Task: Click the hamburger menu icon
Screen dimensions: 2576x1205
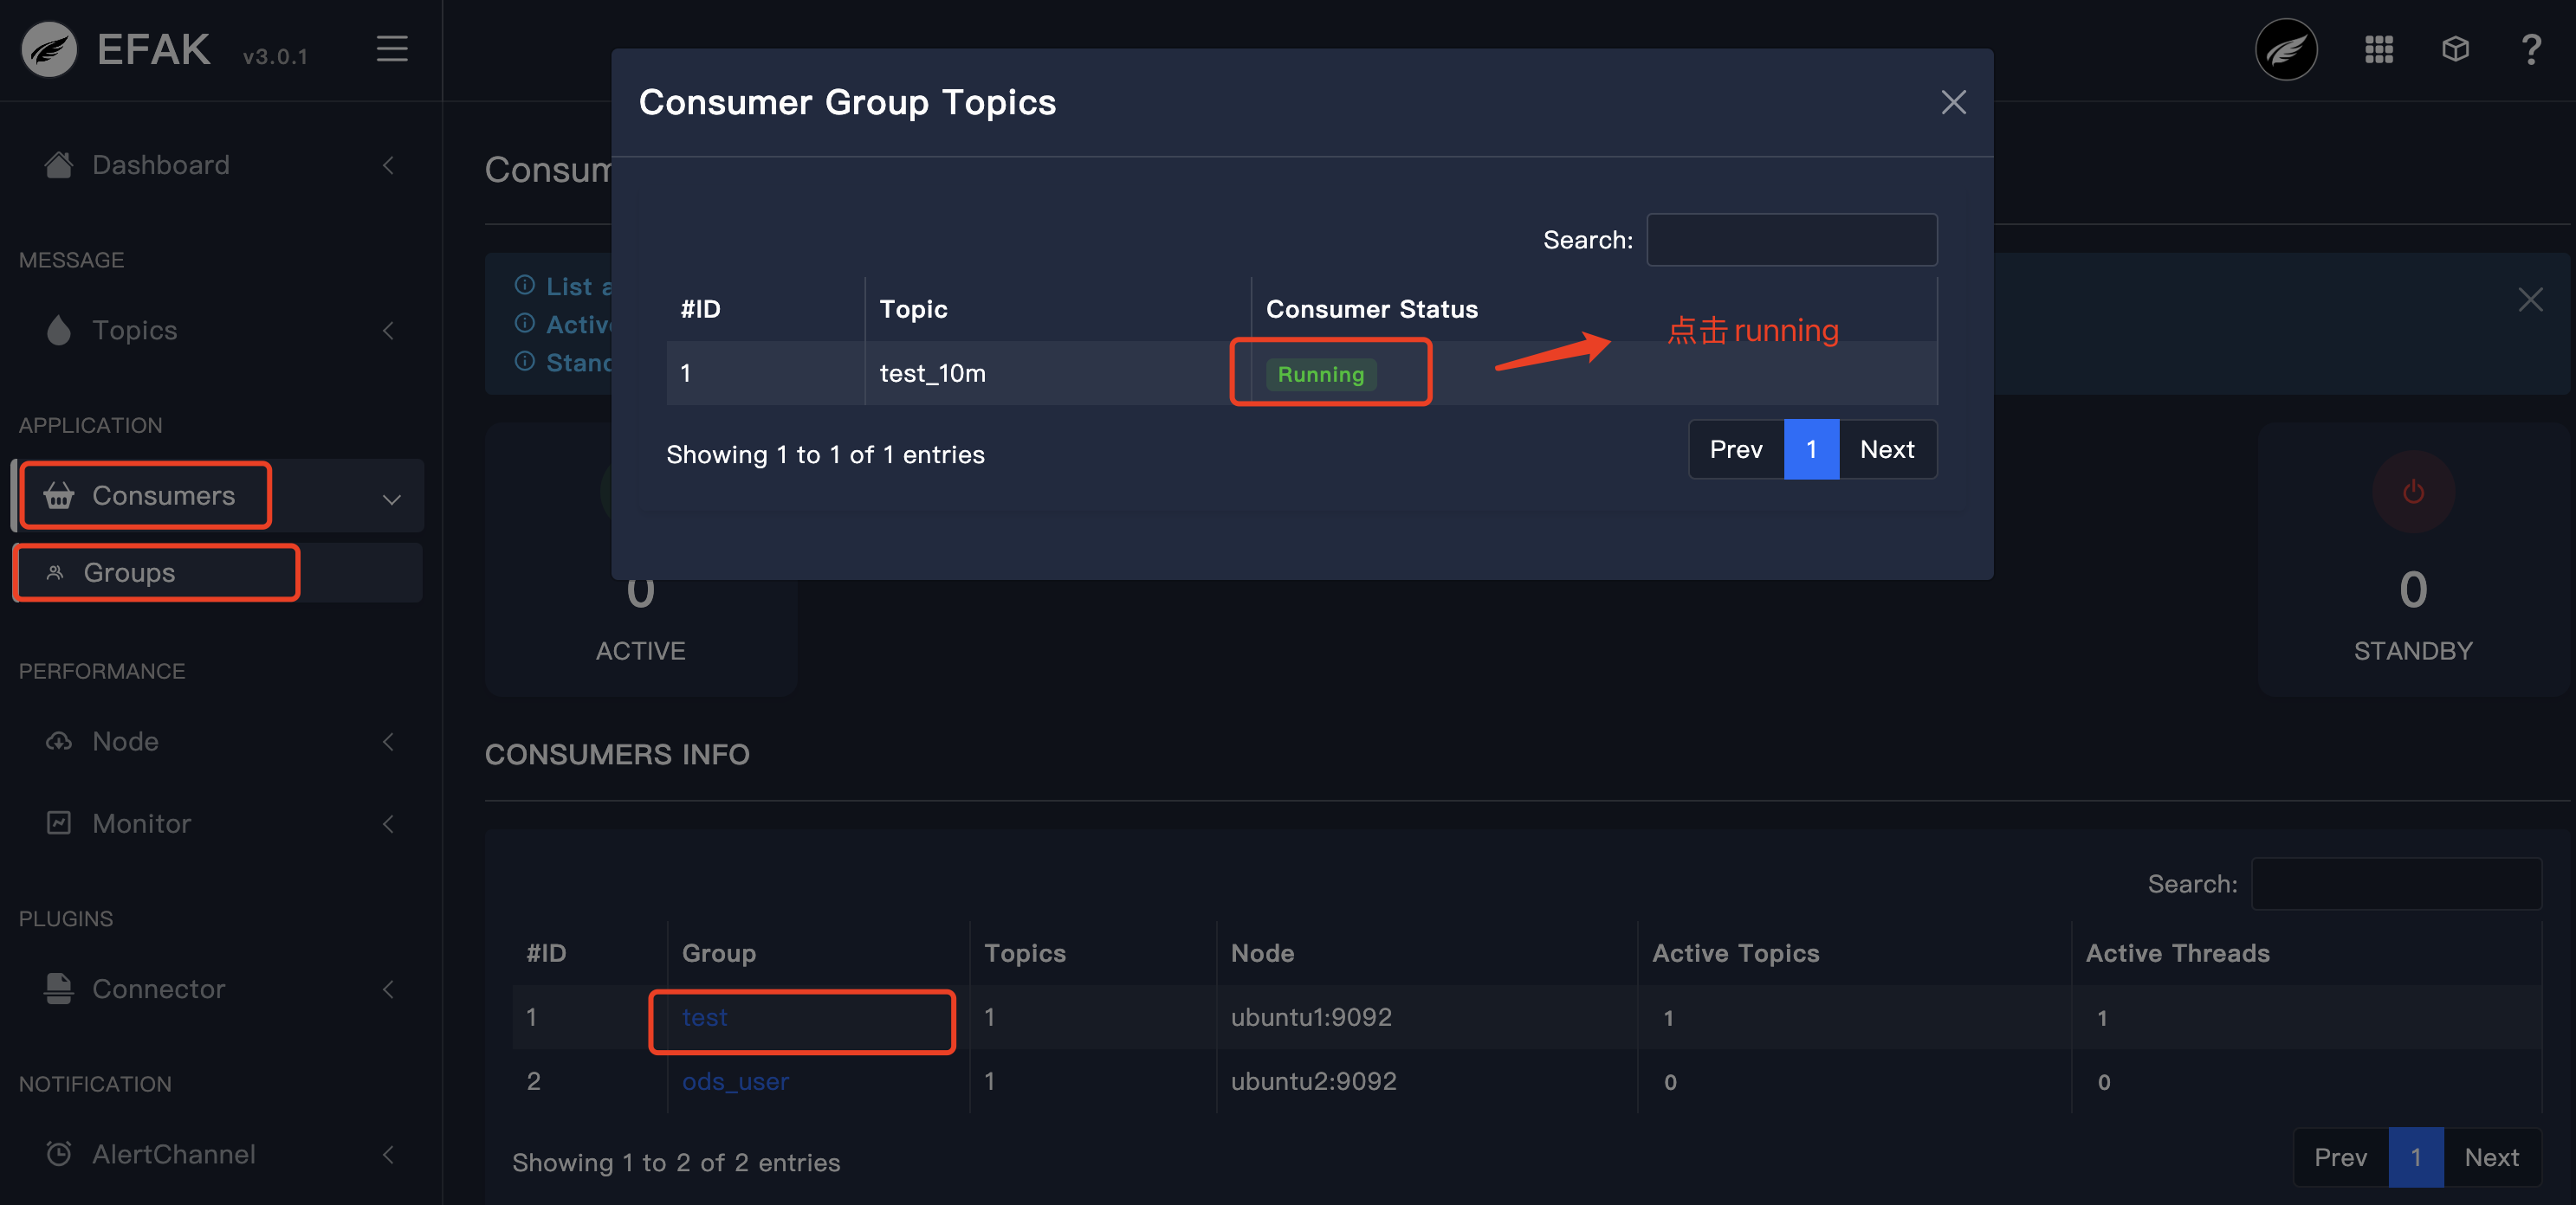Action: pos(391,49)
